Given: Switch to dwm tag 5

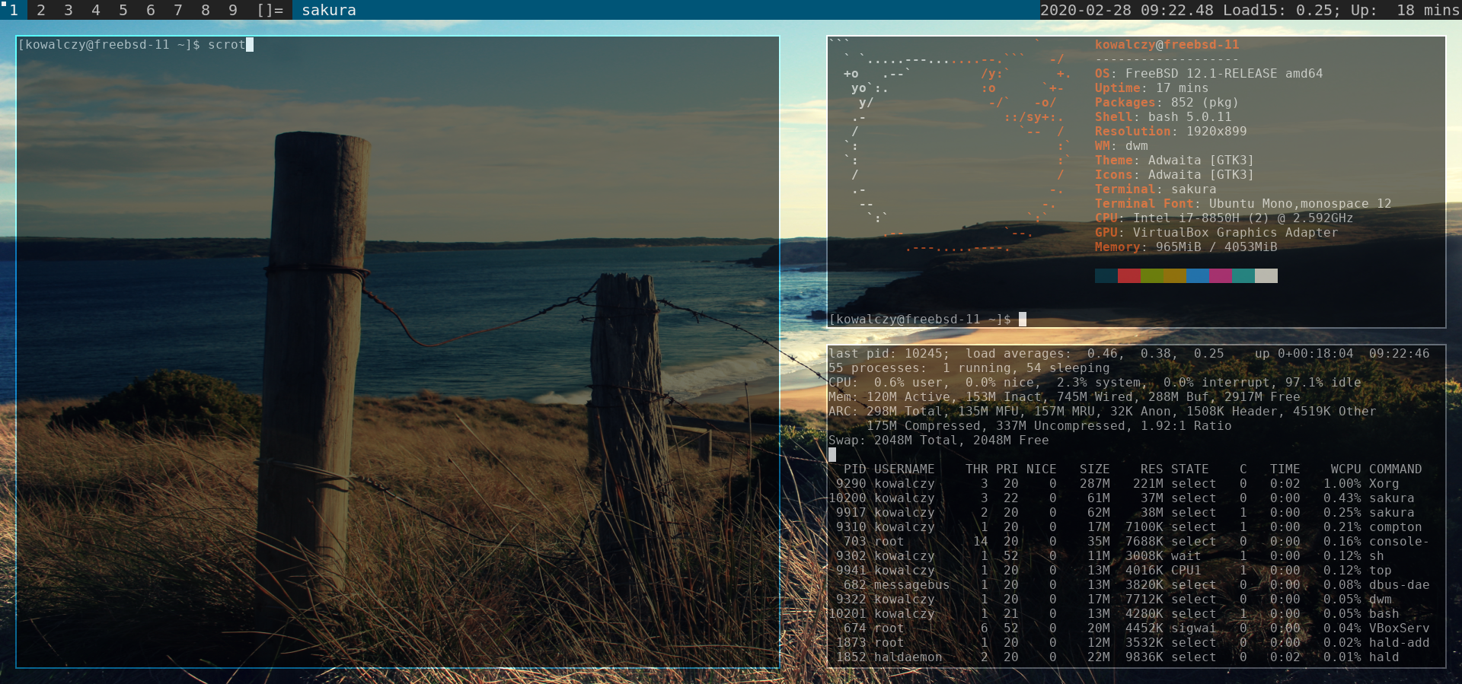Looking at the screenshot, I should 123,10.
